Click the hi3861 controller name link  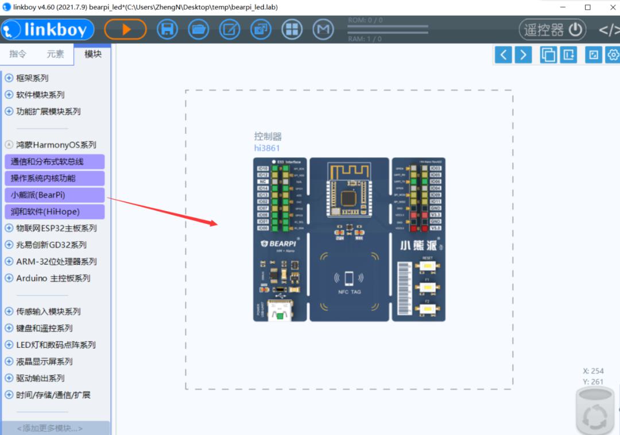(x=267, y=148)
